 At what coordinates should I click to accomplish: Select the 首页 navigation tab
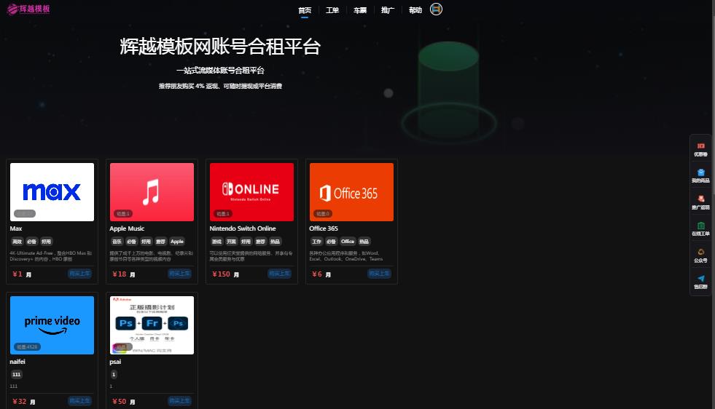coord(305,10)
